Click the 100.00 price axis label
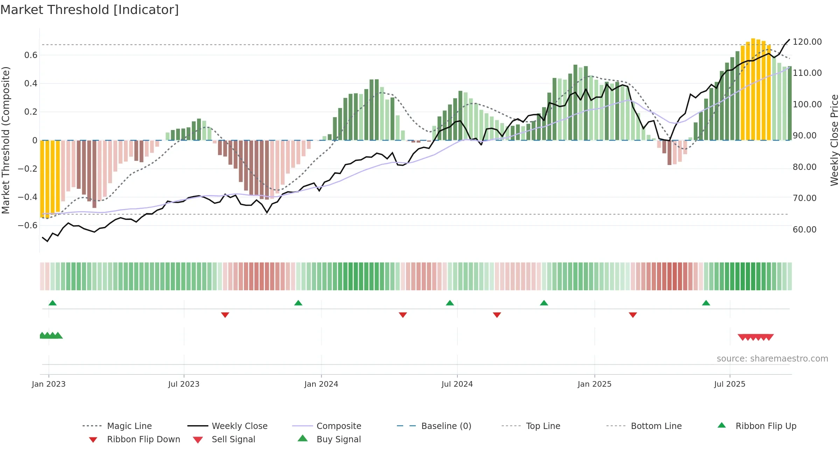The width and height of the screenshot is (840, 472). (x=807, y=105)
